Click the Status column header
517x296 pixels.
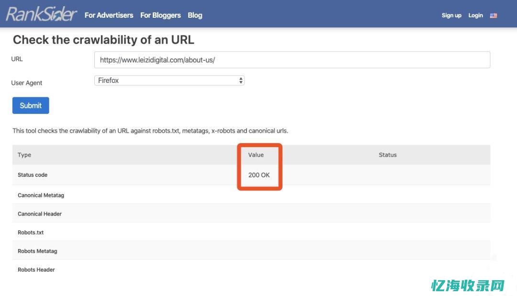387,155
